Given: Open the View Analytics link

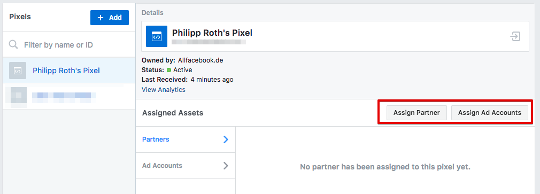Looking at the screenshot, I should [x=164, y=90].
